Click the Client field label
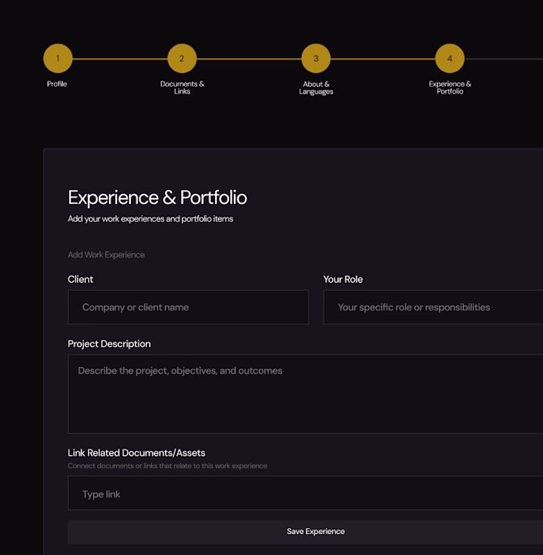 pos(80,280)
